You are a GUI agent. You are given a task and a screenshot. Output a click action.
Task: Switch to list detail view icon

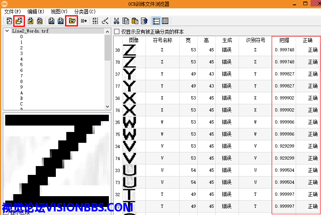click(156, 21)
